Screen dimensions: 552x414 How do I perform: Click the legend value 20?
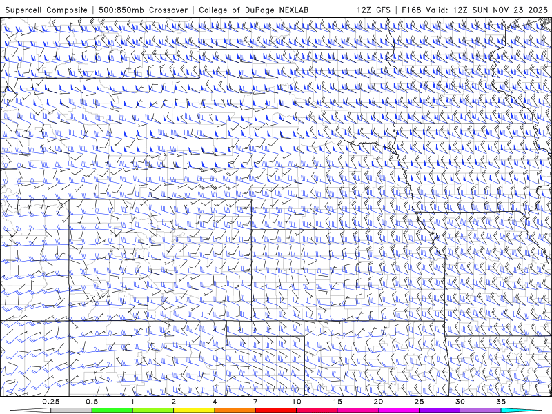tap(378, 402)
